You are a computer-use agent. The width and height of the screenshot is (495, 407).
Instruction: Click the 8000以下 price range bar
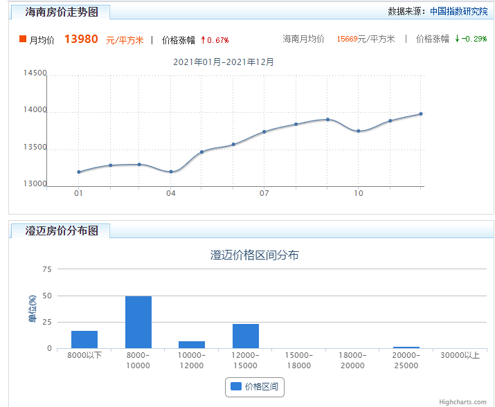[x=84, y=339]
